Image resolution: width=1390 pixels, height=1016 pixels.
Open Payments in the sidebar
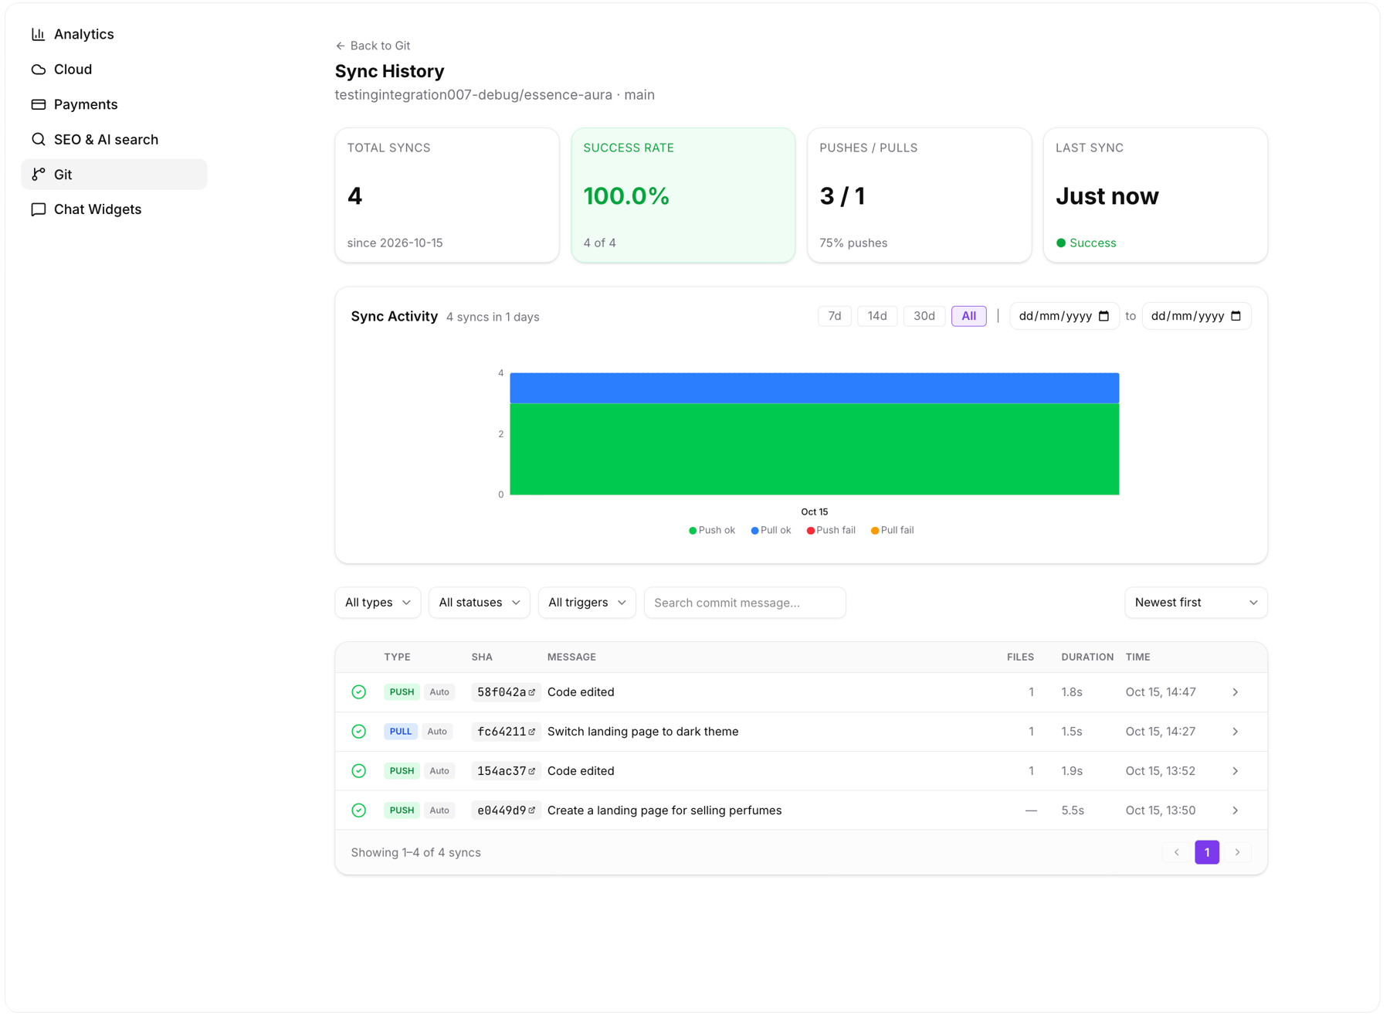[114, 104]
